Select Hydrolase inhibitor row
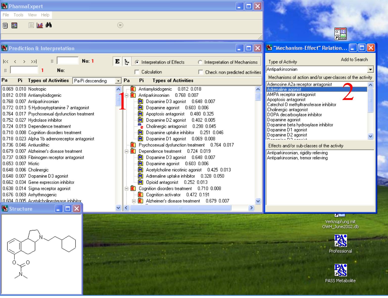The width and height of the screenshot is (388, 298). click(58, 120)
